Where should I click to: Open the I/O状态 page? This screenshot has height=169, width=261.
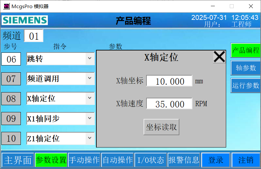(x=151, y=160)
